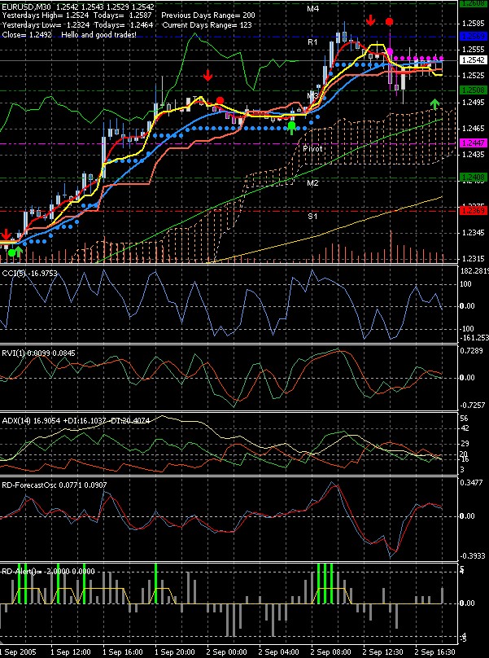Click the '1 Sep 20:00' time axis label

click(x=175, y=652)
